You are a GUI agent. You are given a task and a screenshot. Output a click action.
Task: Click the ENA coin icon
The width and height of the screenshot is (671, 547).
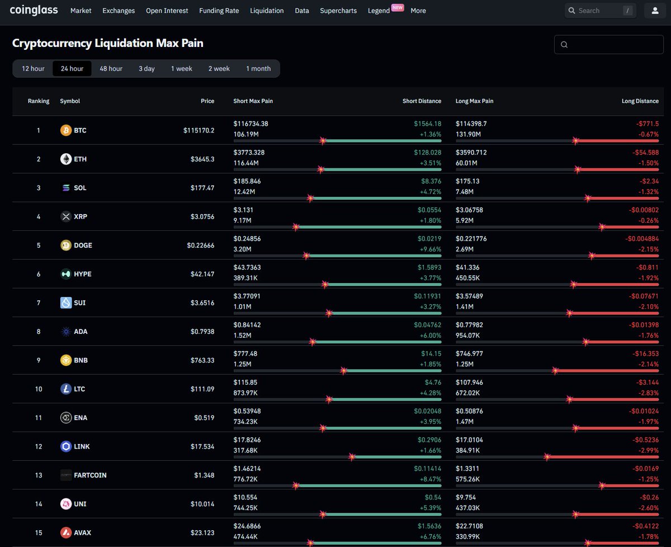[66, 418]
